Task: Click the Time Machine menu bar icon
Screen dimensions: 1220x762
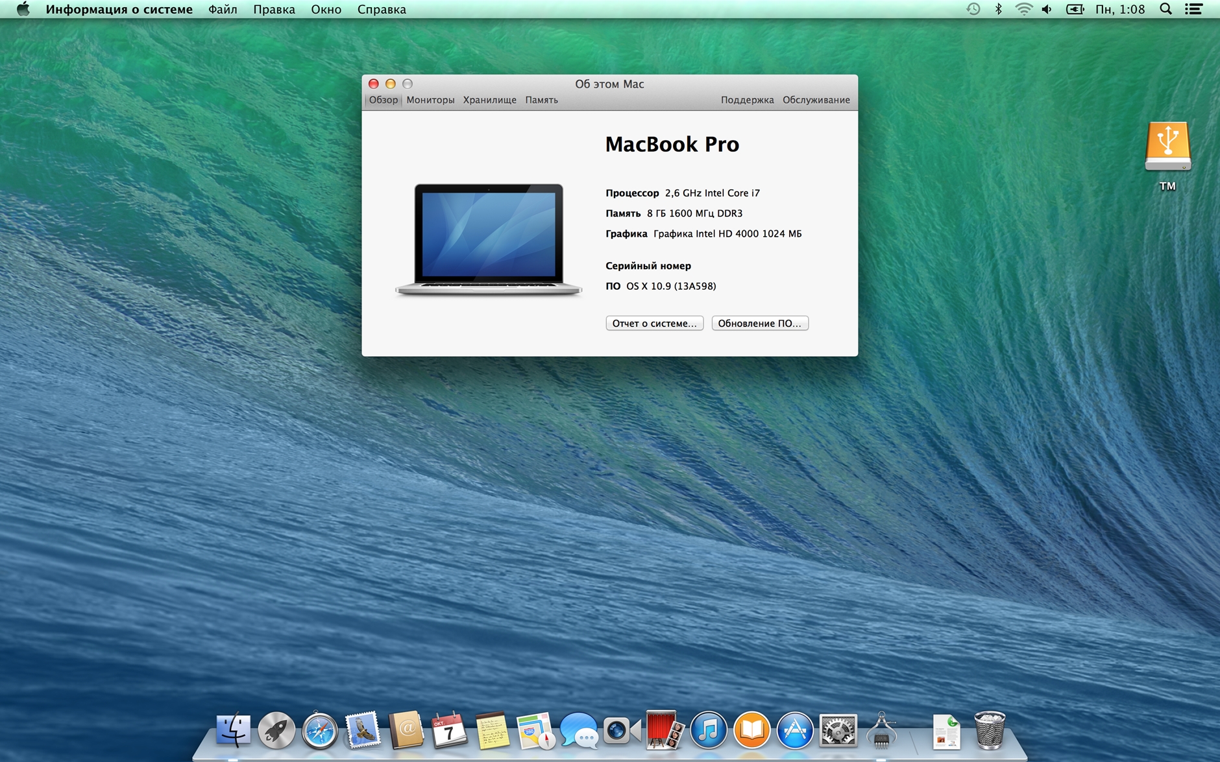Action: (973, 9)
